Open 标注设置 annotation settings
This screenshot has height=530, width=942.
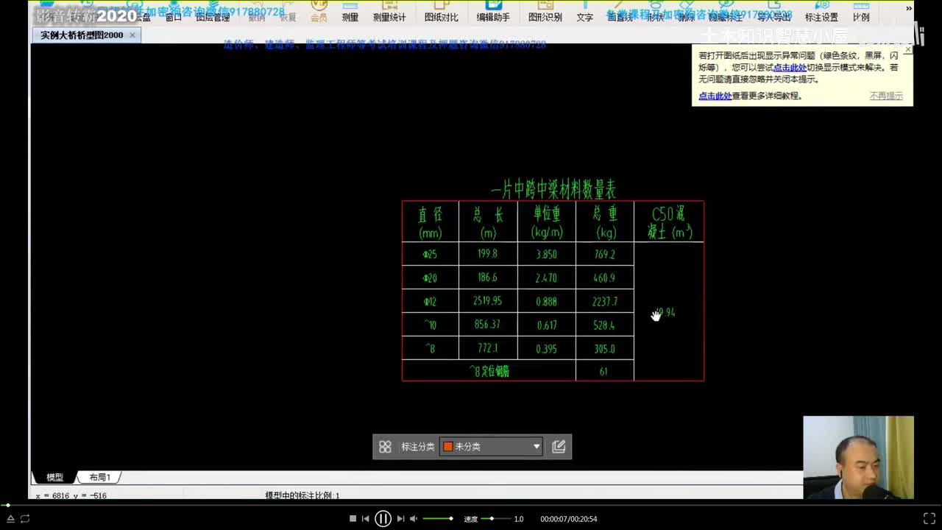821,12
